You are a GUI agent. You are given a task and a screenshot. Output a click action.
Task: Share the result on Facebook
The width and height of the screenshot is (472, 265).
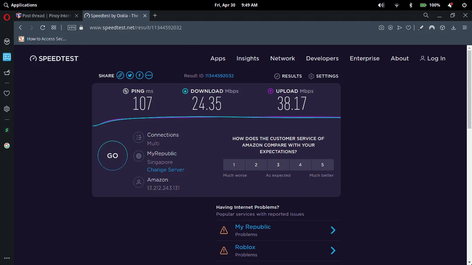(x=139, y=75)
